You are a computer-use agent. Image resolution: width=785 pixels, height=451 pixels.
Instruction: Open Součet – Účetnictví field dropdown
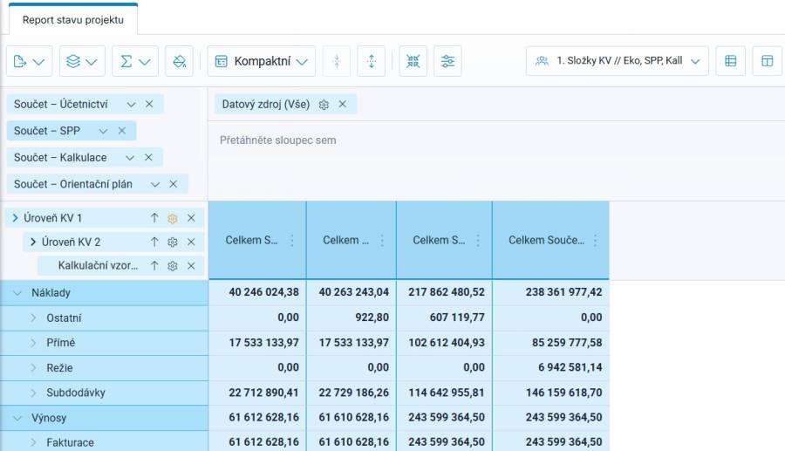(x=131, y=104)
